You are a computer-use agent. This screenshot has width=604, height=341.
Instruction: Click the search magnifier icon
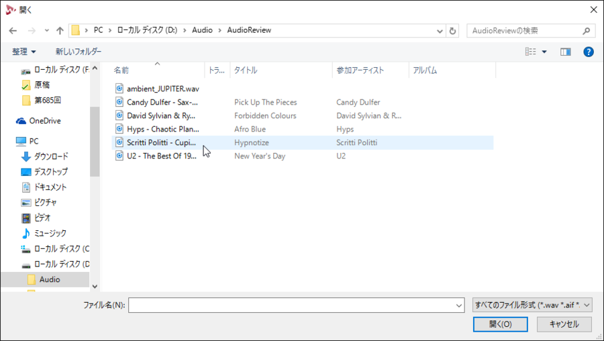pyautogui.click(x=586, y=30)
